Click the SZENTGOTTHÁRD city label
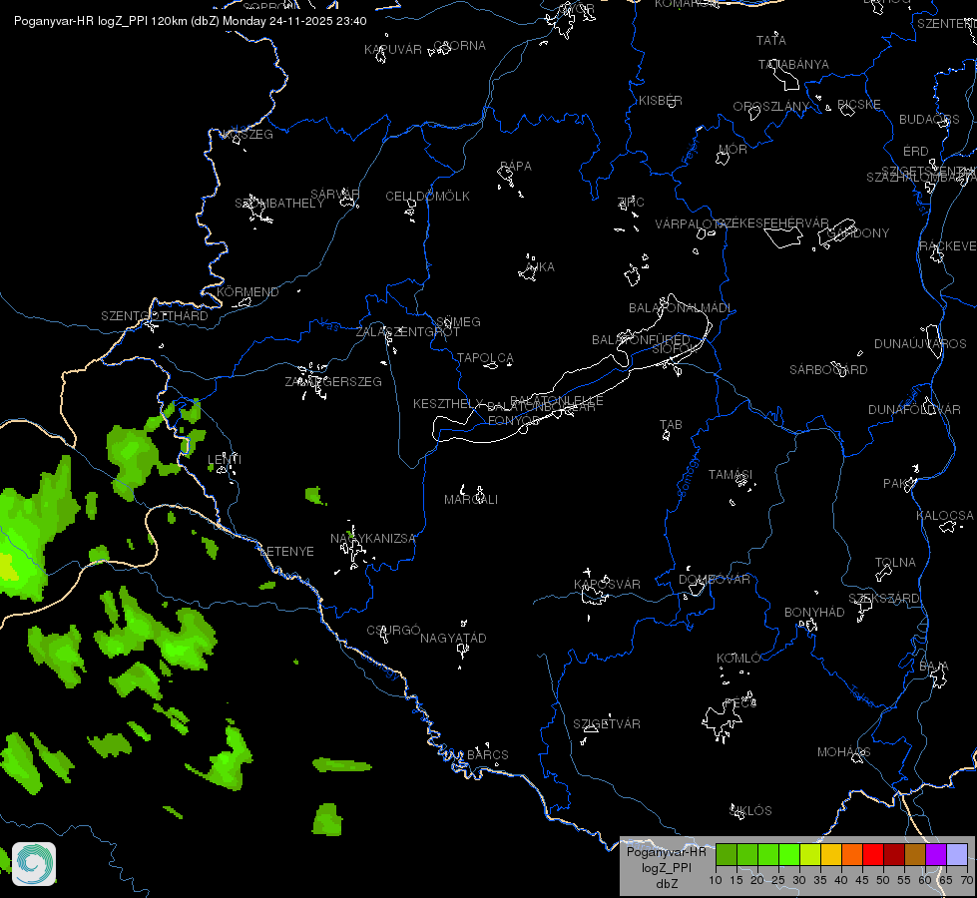 [155, 316]
